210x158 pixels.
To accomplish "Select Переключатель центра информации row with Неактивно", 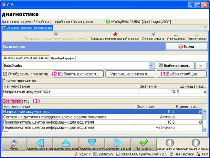I will coord(102,127).
